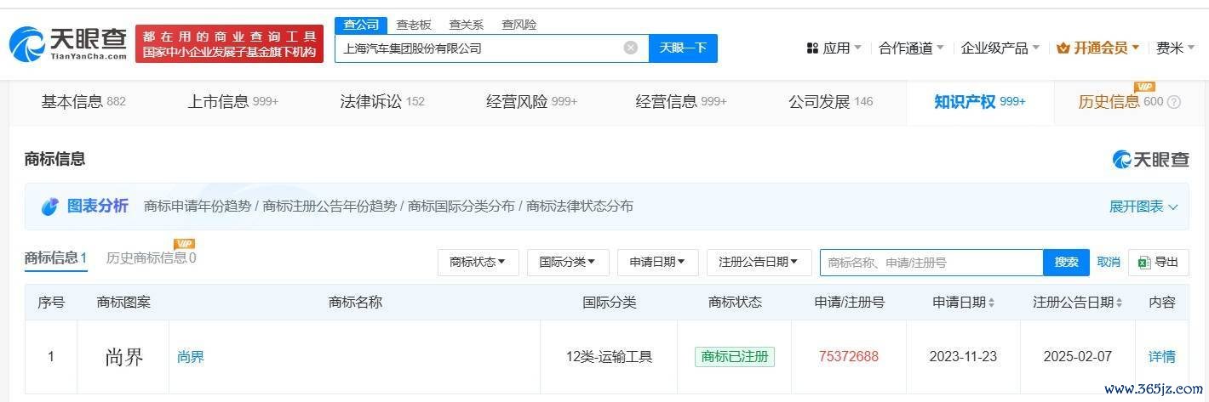Screen dimensions: 1209x402
Task: Click the 尚界 trademark image thumbnail
Action: point(124,357)
